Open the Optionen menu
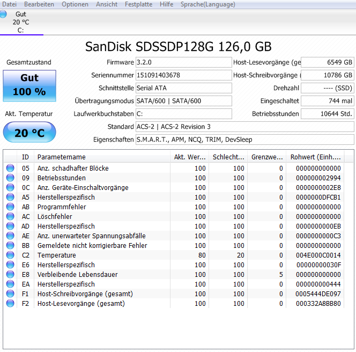356x352 pixels. coord(75,4)
